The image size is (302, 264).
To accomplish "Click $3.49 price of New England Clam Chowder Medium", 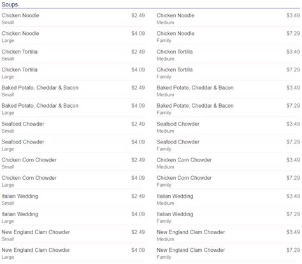I will (x=293, y=232).
